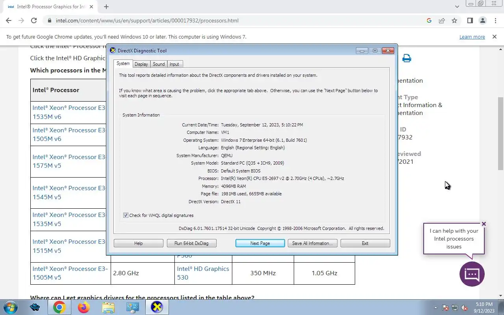Open Chrome profile avatar icon
The image size is (504, 315).
click(x=482, y=20)
